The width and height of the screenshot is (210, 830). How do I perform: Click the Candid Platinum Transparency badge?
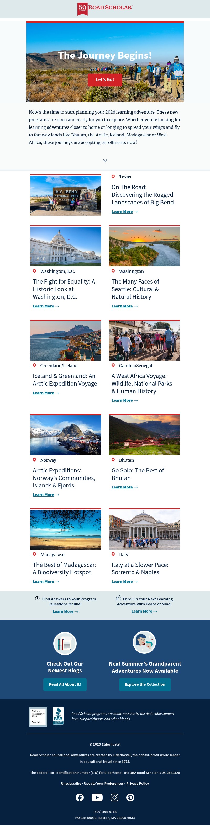click(x=38, y=717)
